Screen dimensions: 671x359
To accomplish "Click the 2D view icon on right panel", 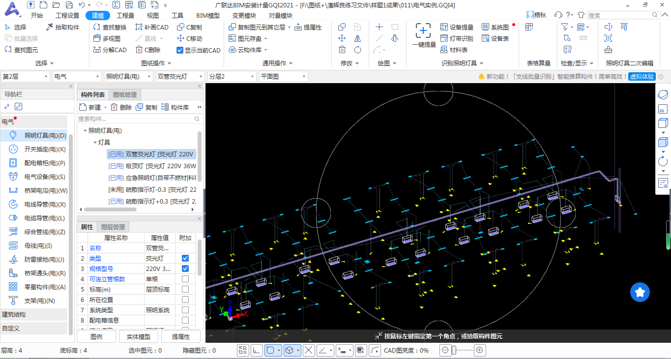I will (662, 109).
